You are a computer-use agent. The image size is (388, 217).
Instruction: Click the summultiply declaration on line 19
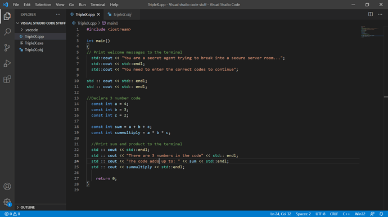click(x=130, y=132)
